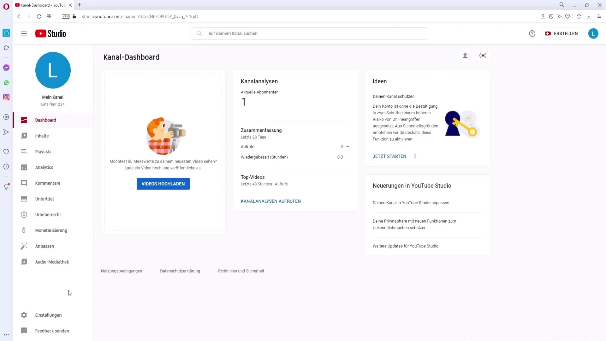Viewport: 606px width, 341px height.
Task: Open Audio-Mediathek panel
Action: tap(52, 262)
